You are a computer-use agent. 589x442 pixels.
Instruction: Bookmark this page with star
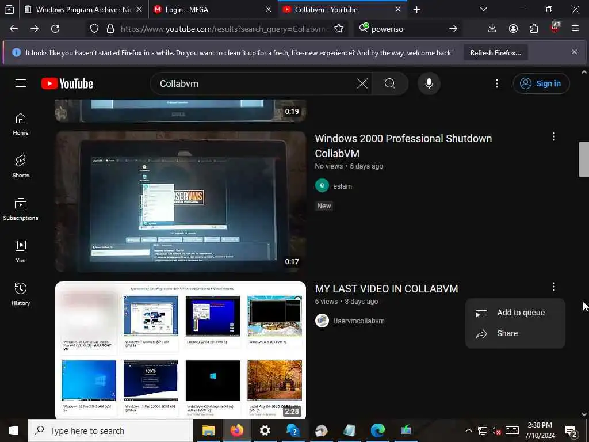point(338,29)
